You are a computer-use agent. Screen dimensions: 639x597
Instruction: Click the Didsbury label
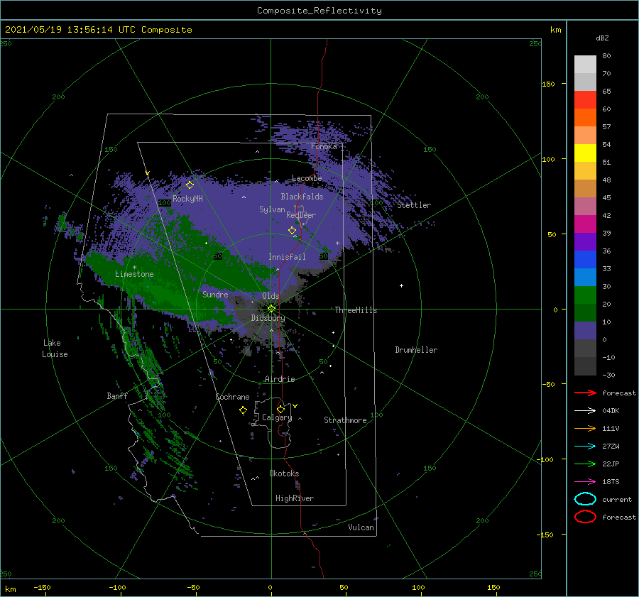click(x=268, y=318)
